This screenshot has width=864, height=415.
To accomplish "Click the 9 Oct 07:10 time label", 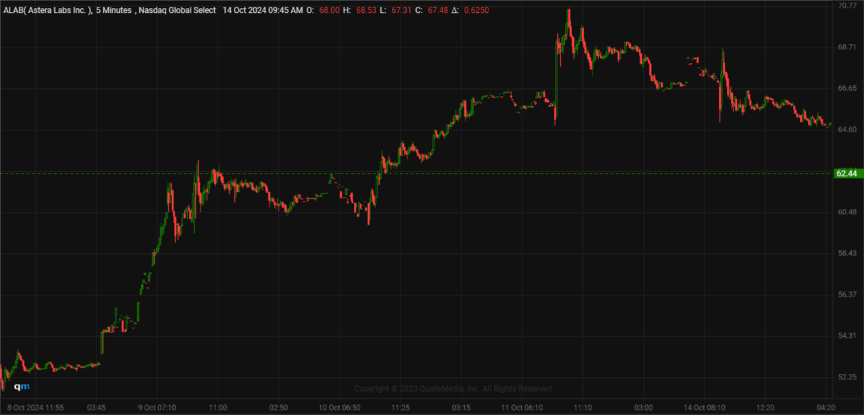I will 157,408.
